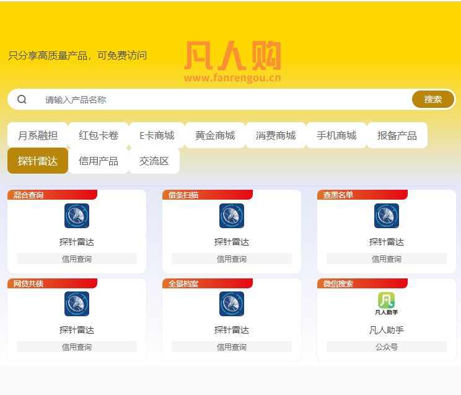Open the 凡人助手 icon in 微信搜索 card

[x=387, y=304]
